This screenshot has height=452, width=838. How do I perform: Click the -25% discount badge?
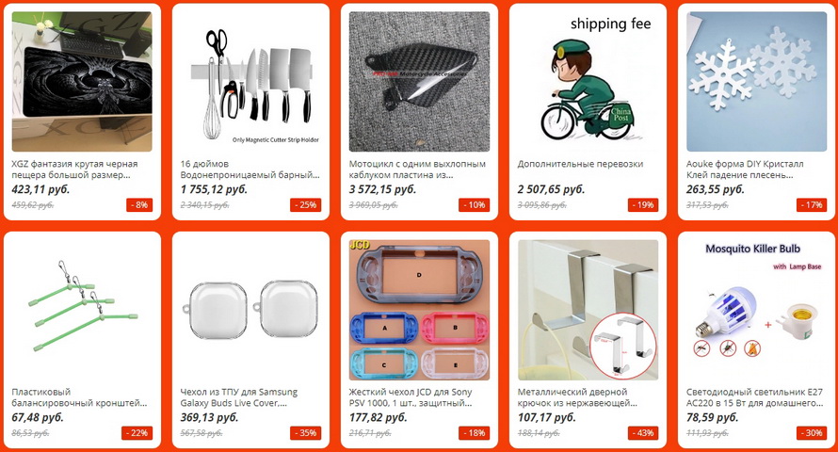pyautogui.click(x=306, y=204)
